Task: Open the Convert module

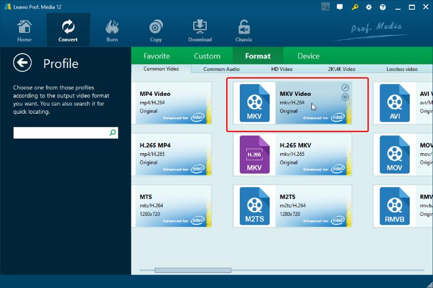Action: (68, 30)
